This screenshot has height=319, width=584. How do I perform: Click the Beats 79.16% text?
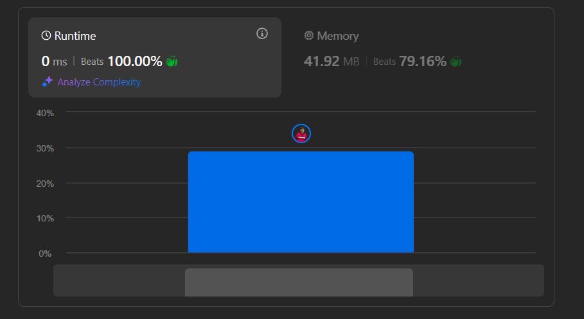click(409, 62)
